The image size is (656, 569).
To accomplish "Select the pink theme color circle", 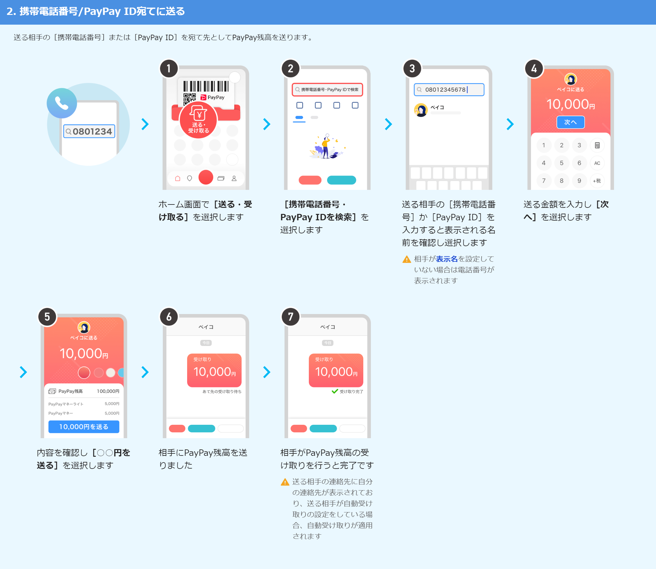I will pos(99,372).
